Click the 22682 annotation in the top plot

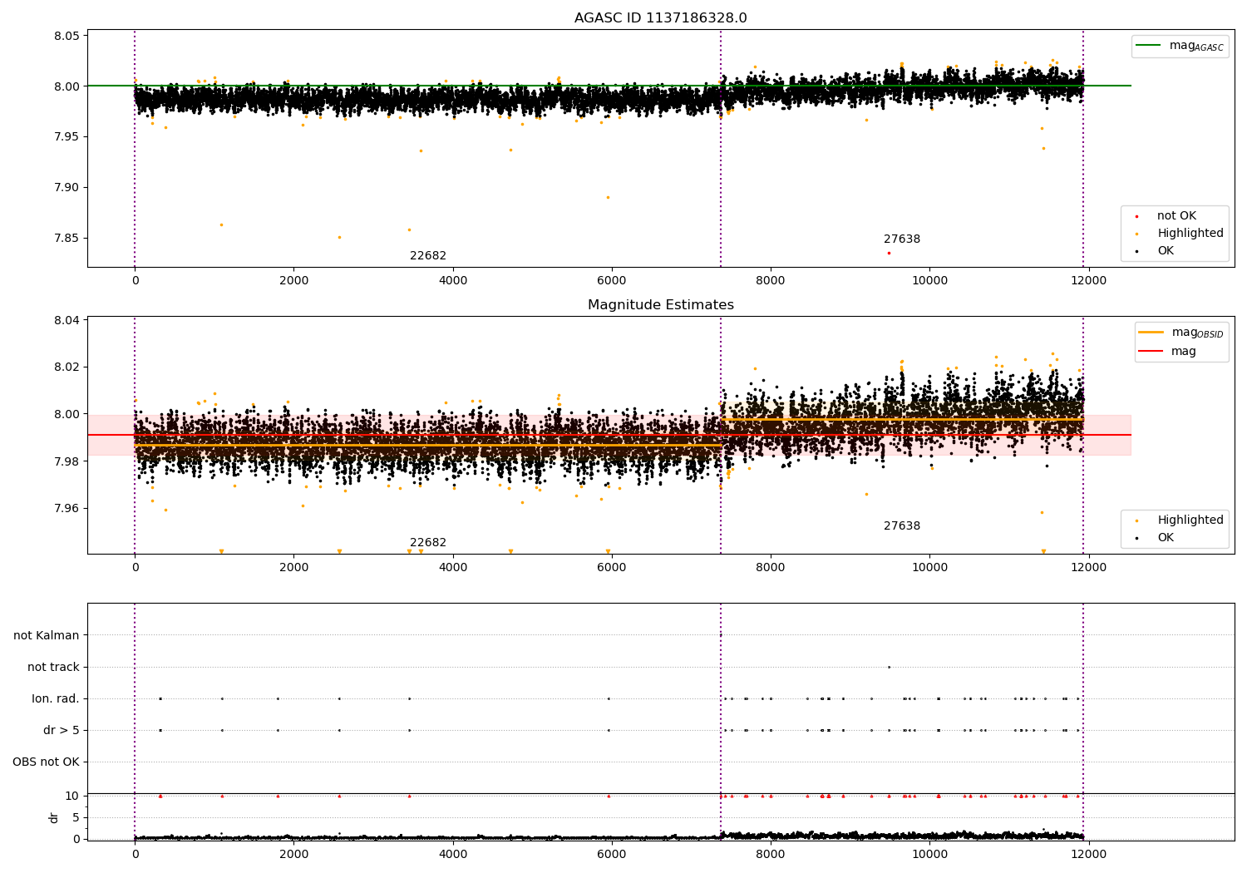tap(428, 256)
